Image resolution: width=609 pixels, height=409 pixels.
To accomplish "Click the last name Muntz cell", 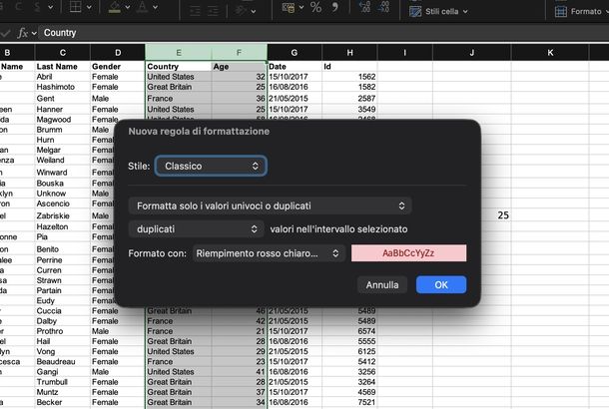I will tap(63, 392).
